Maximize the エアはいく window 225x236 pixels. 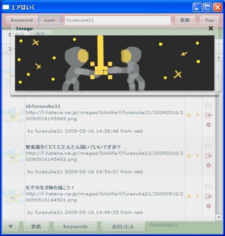tap(207, 7)
